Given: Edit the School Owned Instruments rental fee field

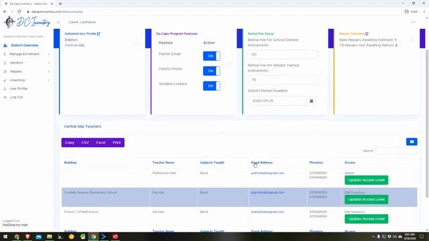Looking at the screenshot, I should pyautogui.click(x=283, y=55).
